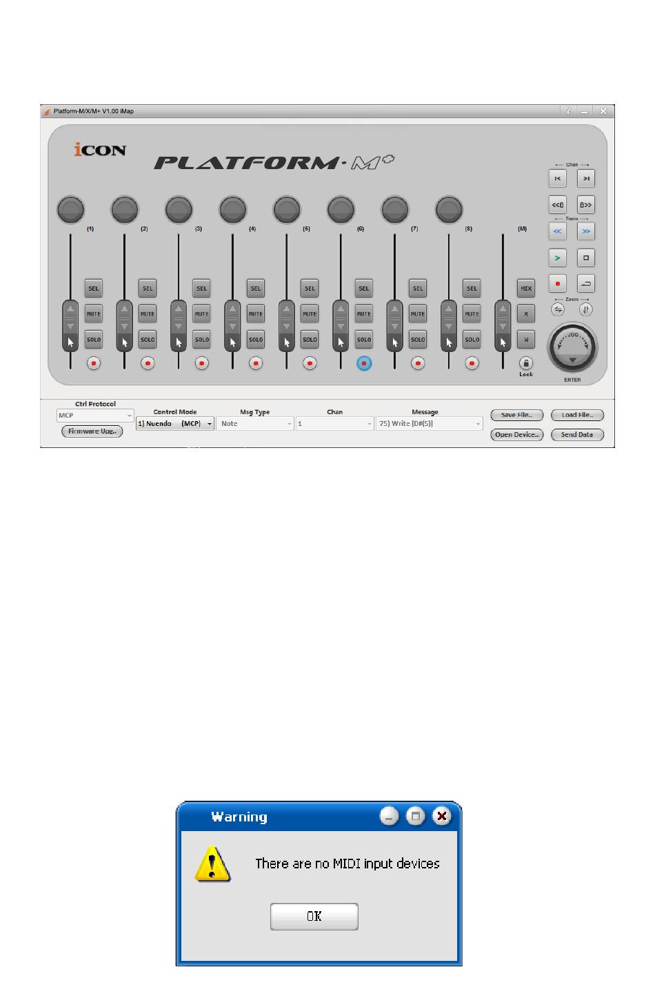Click the Lock padlock icon
The image size is (655, 994).
pos(526,363)
